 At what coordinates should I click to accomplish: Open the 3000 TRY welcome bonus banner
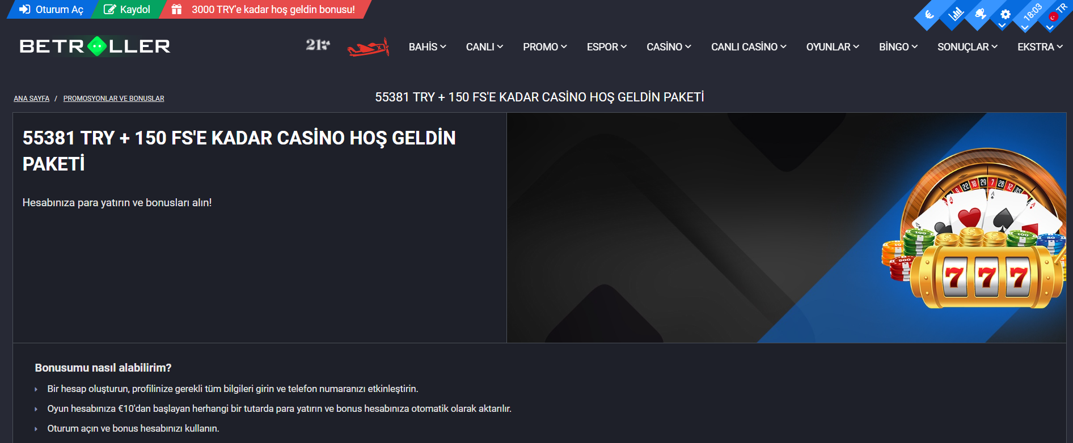click(x=264, y=10)
